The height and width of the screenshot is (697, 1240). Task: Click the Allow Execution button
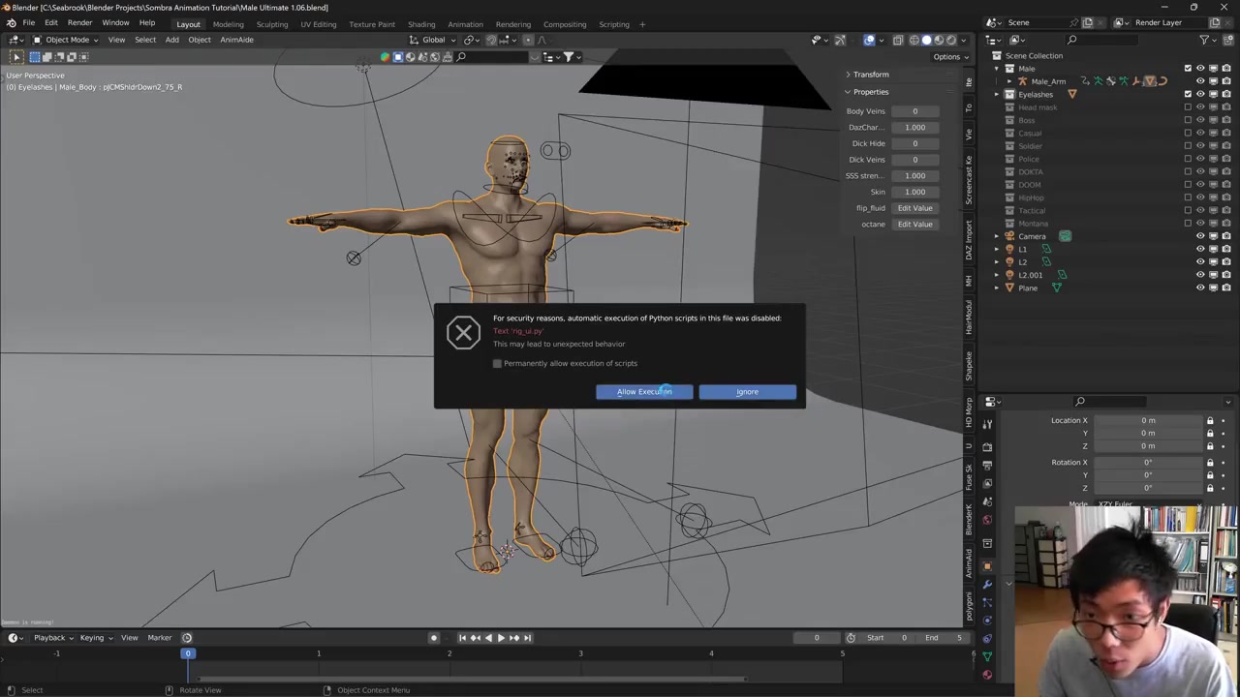coord(643,392)
